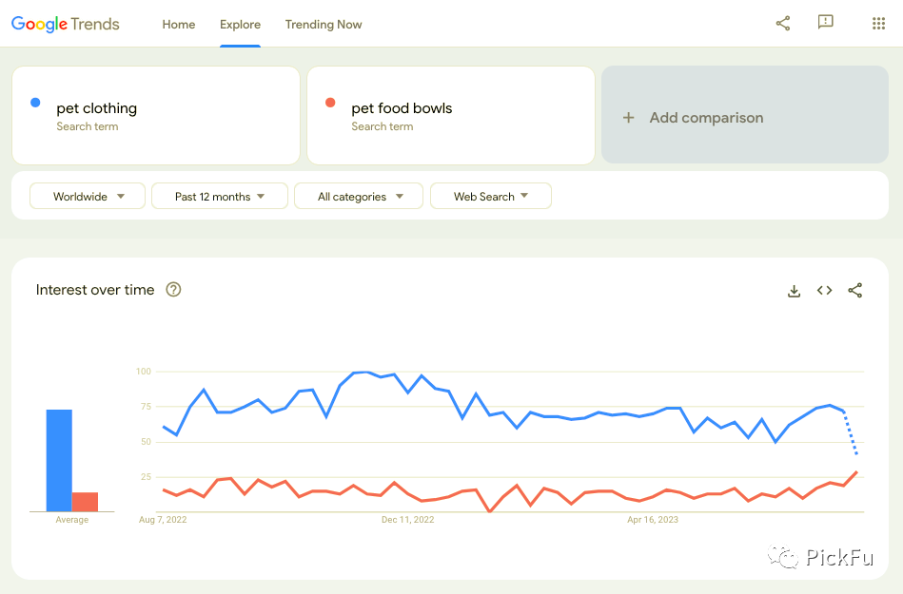Open the send feedback icon
Image resolution: width=903 pixels, height=594 pixels.
[825, 23]
